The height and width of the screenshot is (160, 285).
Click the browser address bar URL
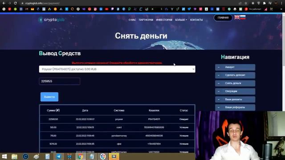42,3
